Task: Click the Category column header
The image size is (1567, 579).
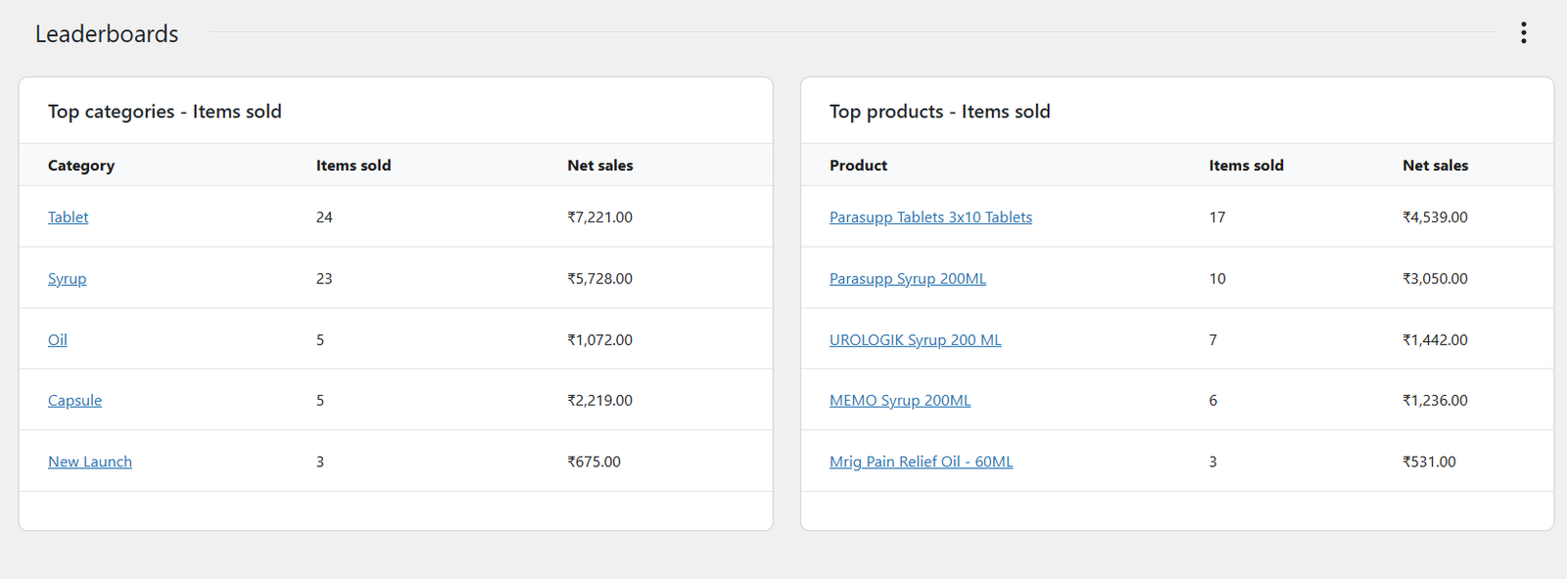Action: point(81,166)
